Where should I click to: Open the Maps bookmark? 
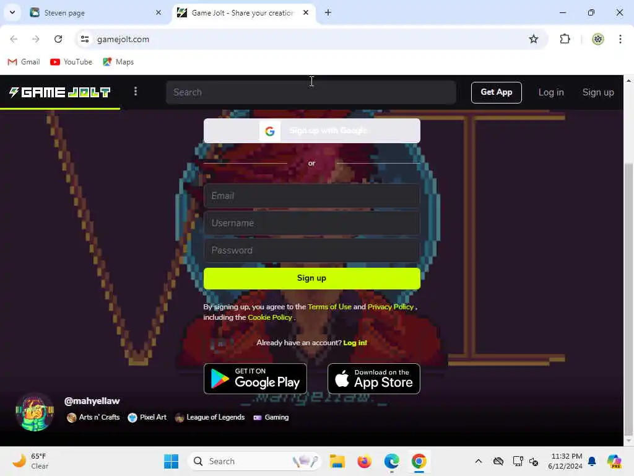118,62
